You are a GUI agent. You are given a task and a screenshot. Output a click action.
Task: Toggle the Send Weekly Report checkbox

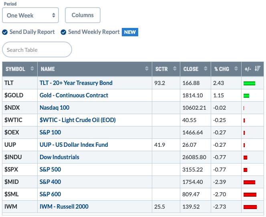click(63, 32)
